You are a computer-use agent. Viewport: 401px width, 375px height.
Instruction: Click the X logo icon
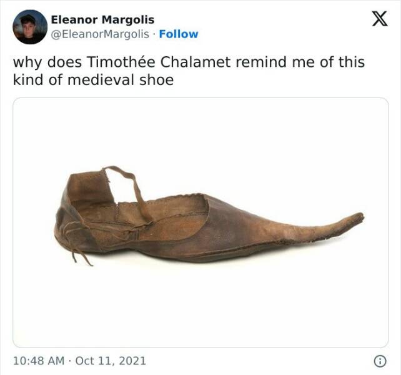379,20
